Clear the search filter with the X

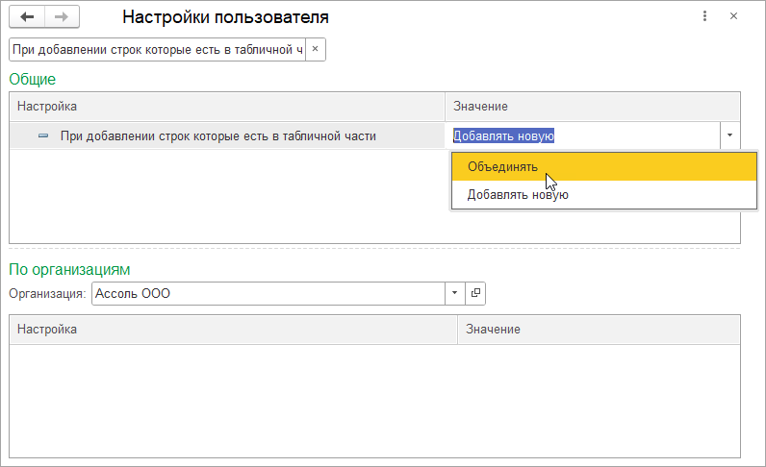coord(316,49)
